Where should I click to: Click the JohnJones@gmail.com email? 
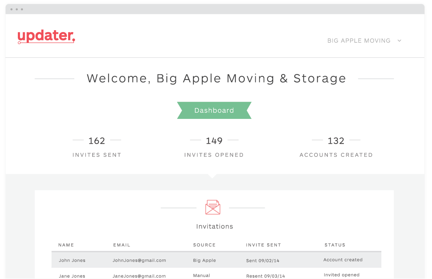[x=139, y=260]
